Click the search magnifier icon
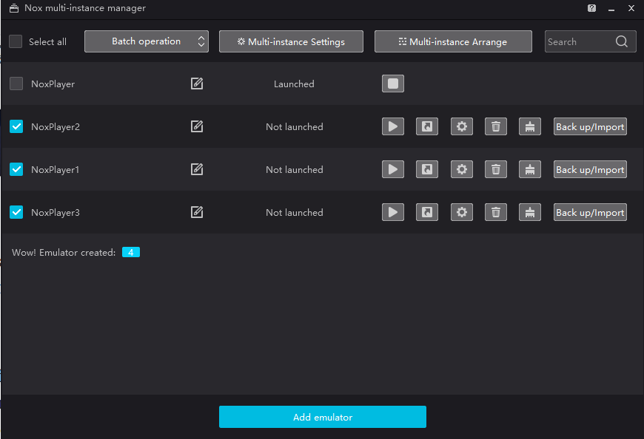Viewport: 644px width, 439px height. tap(621, 41)
